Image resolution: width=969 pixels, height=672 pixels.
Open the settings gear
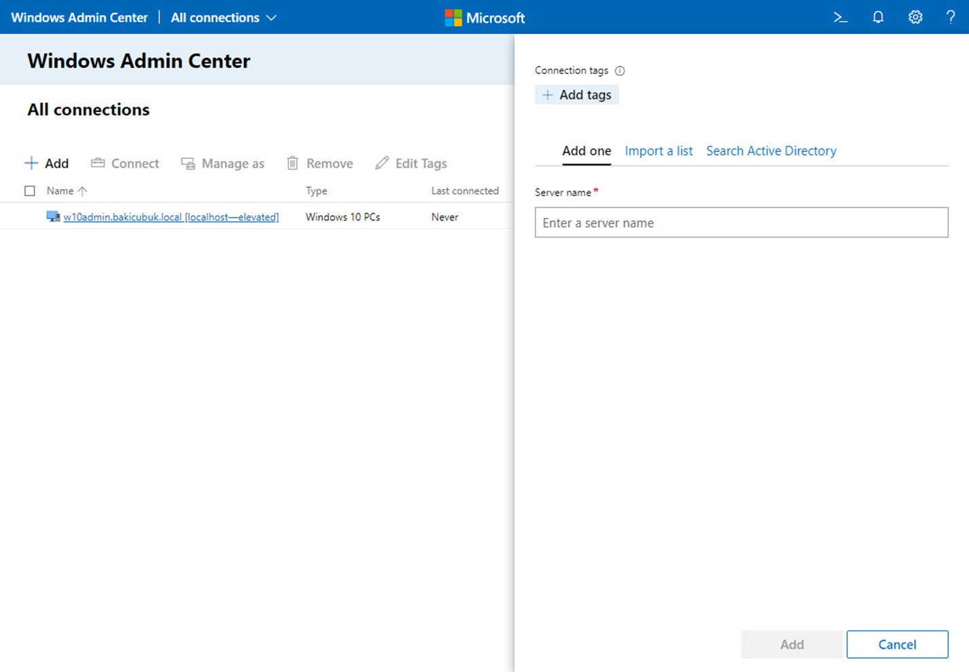click(x=915, y=18)
